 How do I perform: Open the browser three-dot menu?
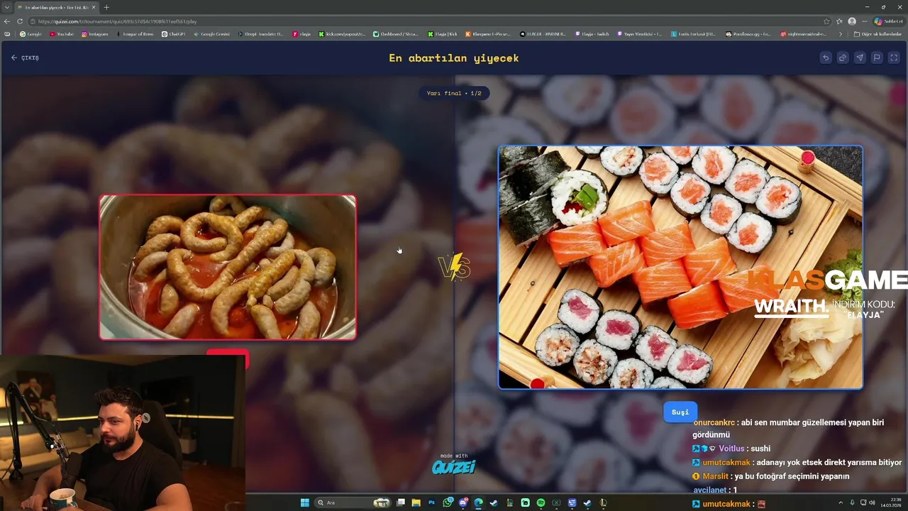[x=863, y=21]
